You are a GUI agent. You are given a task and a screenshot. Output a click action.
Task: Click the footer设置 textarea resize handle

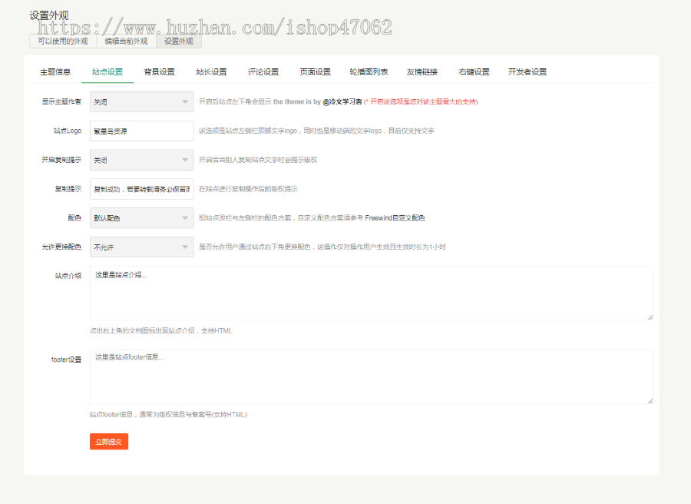click(x=650, y=401)
